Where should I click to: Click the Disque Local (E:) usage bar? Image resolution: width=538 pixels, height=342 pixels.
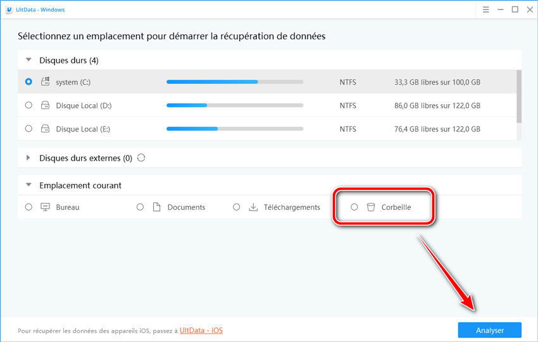[235, 129]
